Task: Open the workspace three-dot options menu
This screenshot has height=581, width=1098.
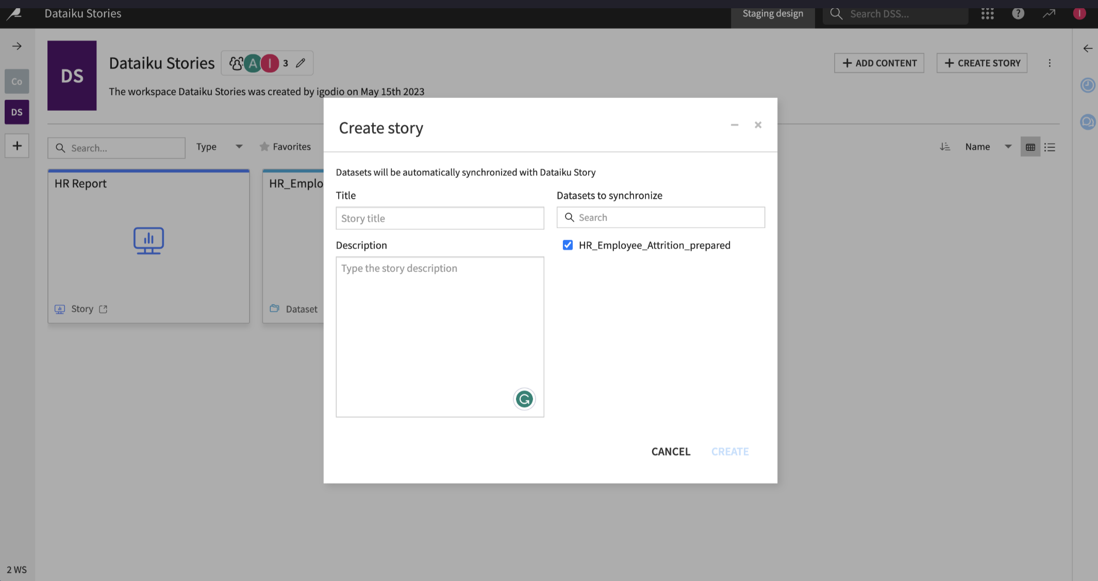Action: point(1050,63)
